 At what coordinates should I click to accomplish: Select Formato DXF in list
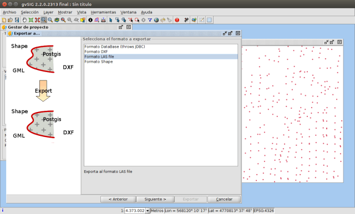click(161, 52)
